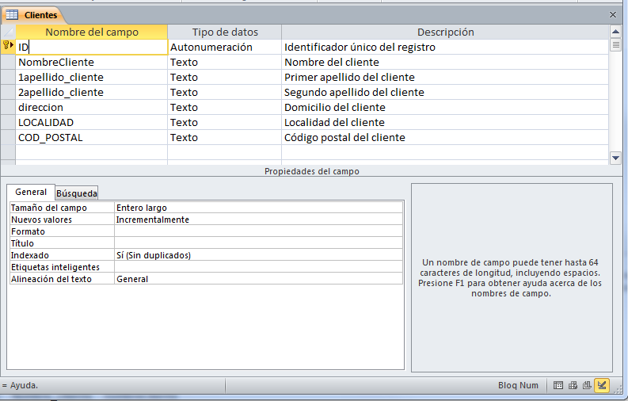Screen dimensions: 628x401
Task: Edit the description of direccion field
Action: click(x=443, y=107)
